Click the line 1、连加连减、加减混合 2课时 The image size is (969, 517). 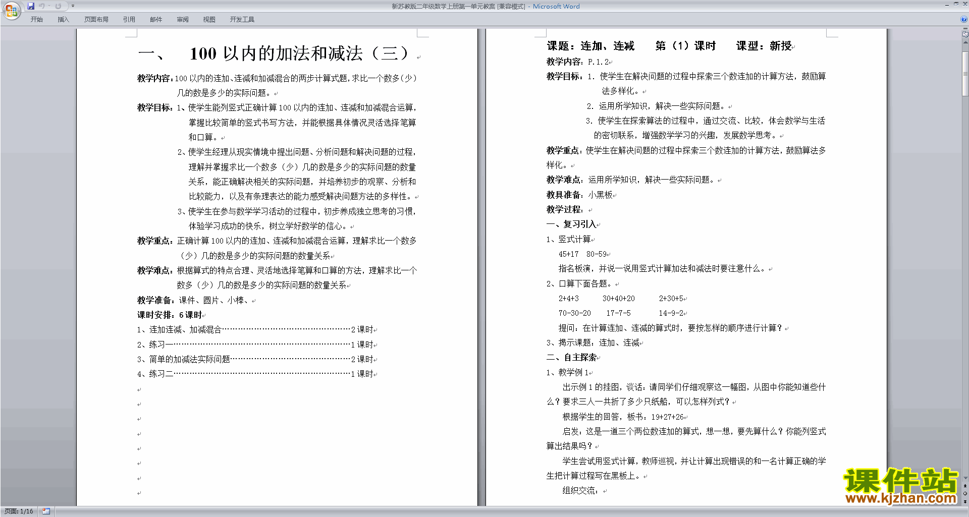(255, 330)
